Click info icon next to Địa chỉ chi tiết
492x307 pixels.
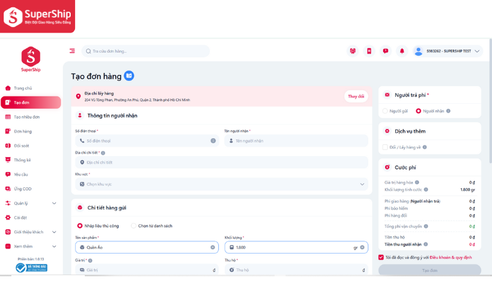click(103, 153)
